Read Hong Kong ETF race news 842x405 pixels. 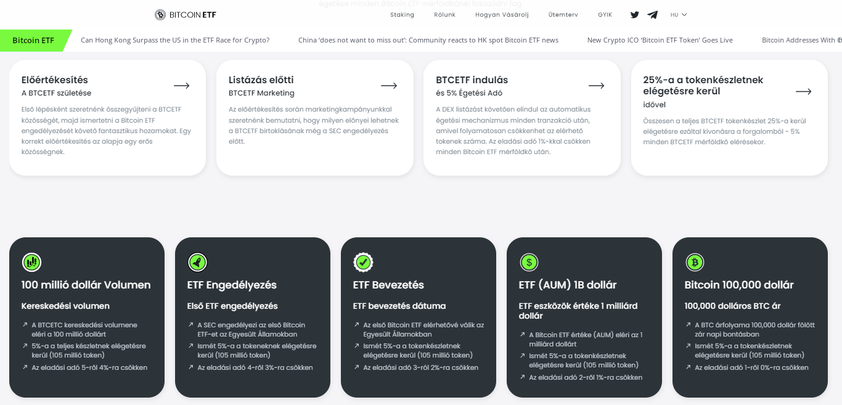tap(175, 41)
